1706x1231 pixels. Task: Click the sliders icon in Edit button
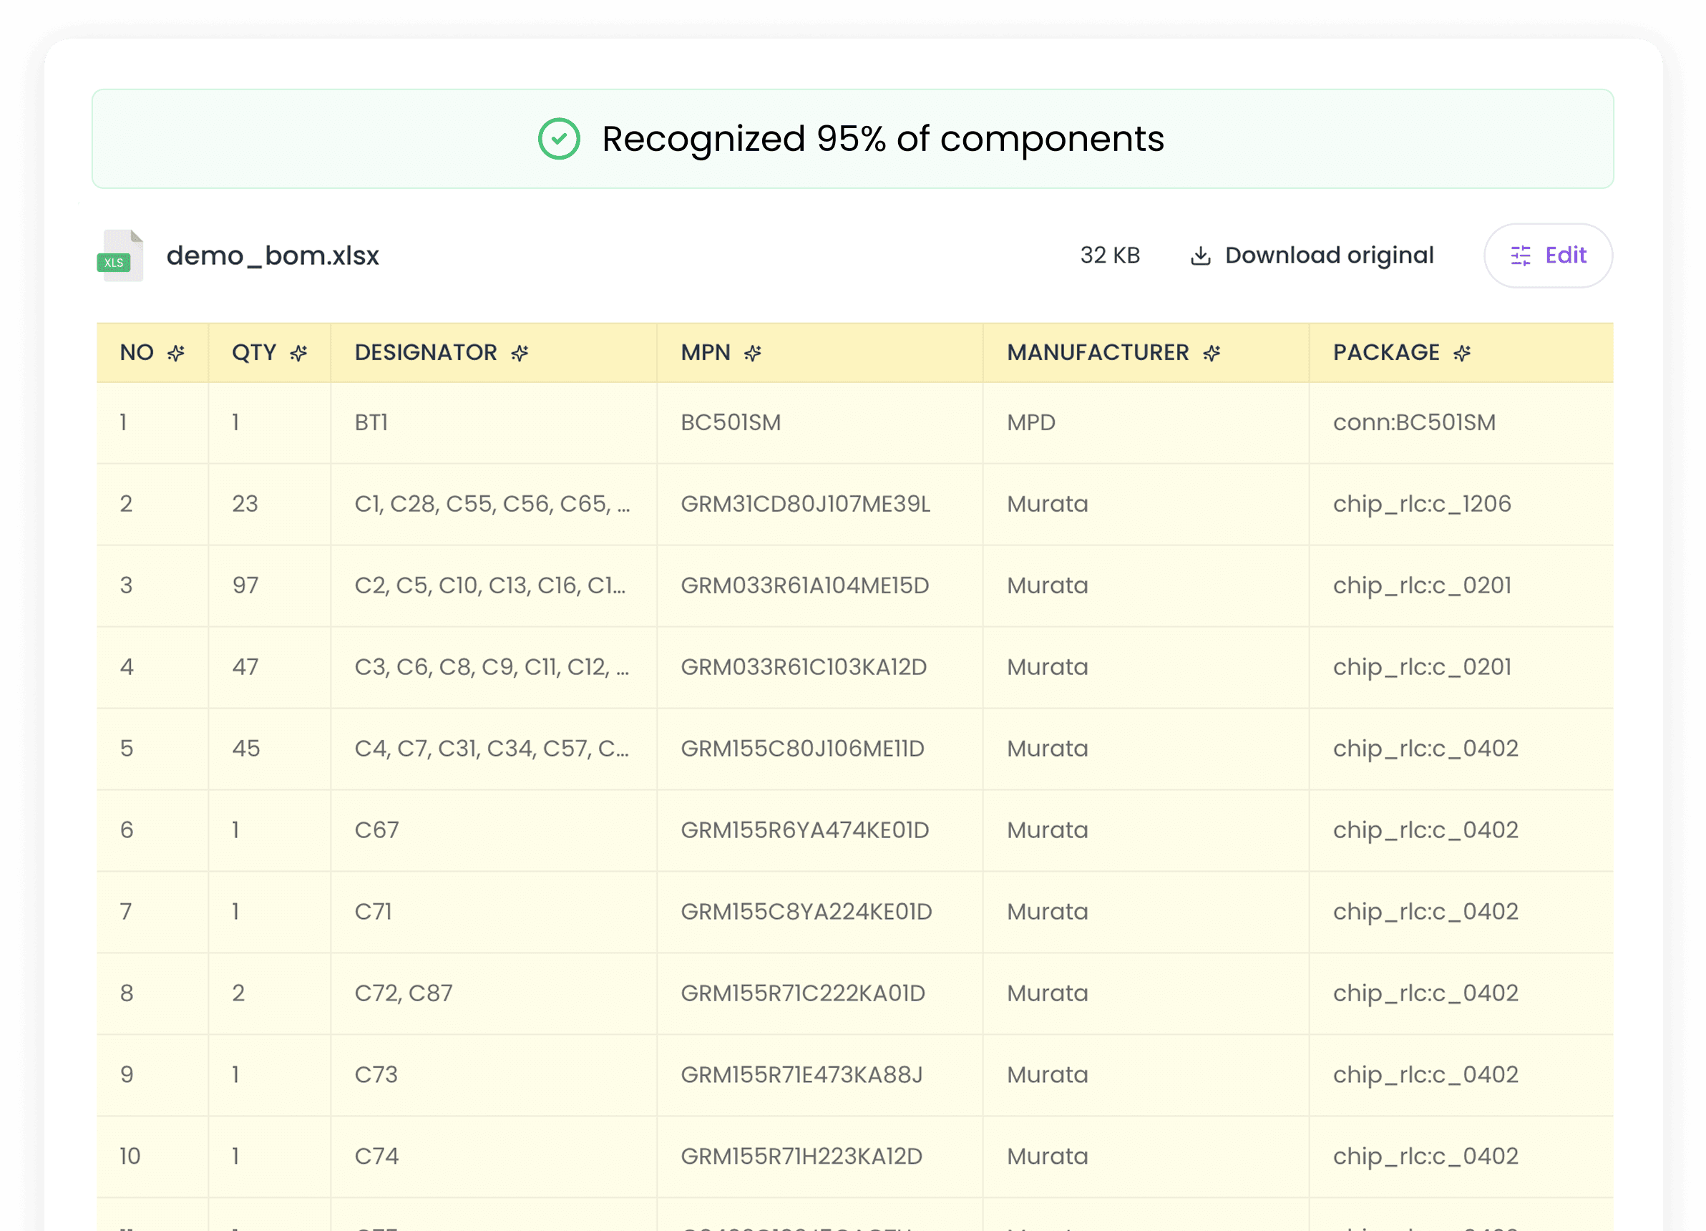(x=1520, y=256)
